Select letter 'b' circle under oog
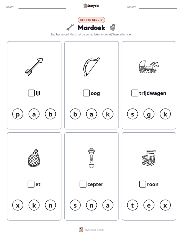 (x=75, y=114)
